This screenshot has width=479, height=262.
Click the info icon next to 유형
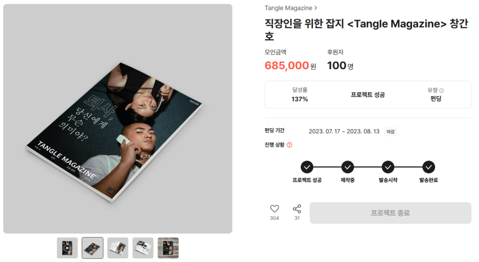[x=442, y=91]
